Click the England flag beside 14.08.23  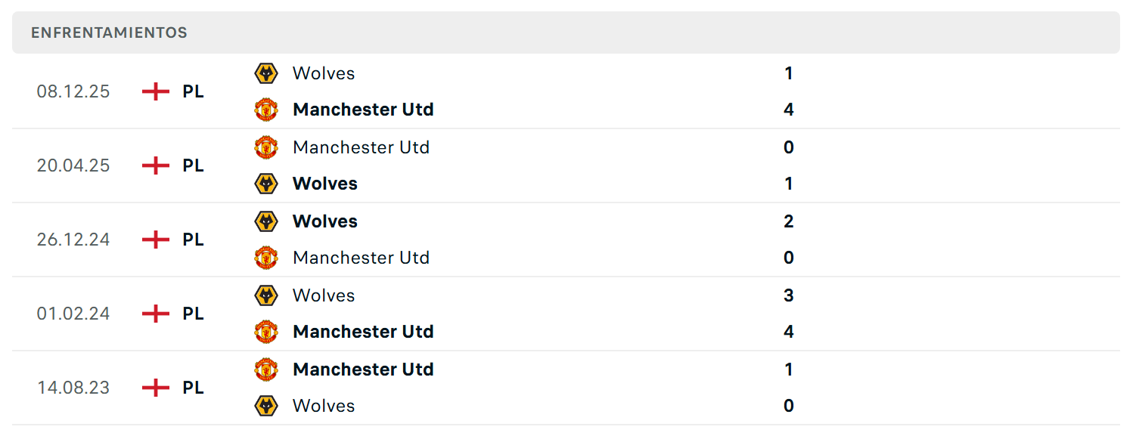(x=156, y=388)
